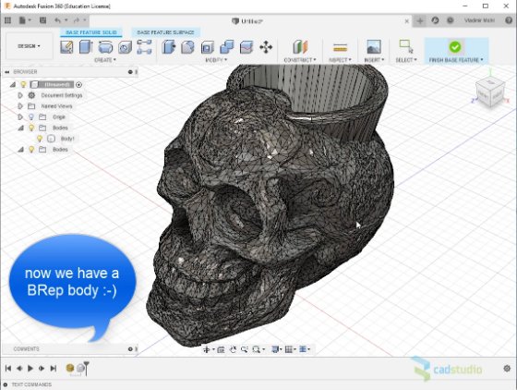Open the Insert dropdown menu
The height and width of the screenshot is (390, 517).
tap(374, 60)
